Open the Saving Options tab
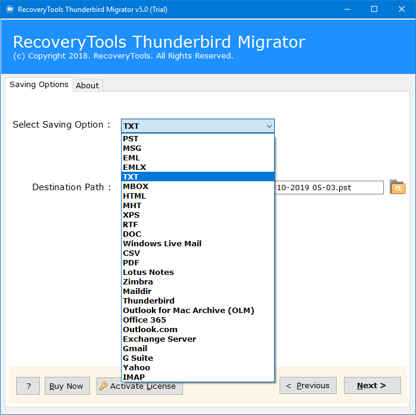This screenshot has height=415, width=416. [39, 85]
